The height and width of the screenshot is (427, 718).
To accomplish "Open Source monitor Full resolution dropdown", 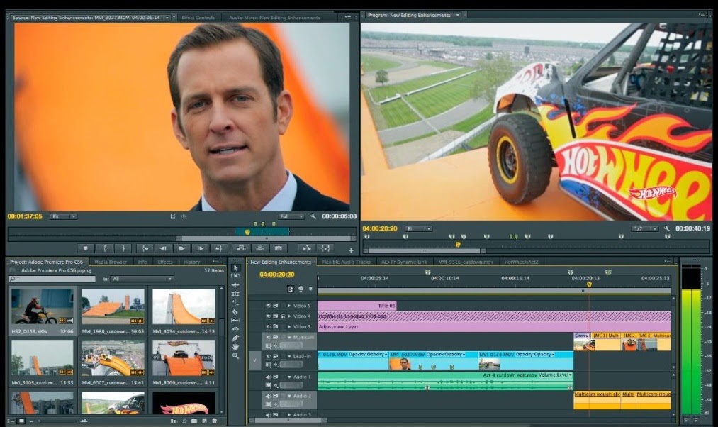I will click(291, 216).
